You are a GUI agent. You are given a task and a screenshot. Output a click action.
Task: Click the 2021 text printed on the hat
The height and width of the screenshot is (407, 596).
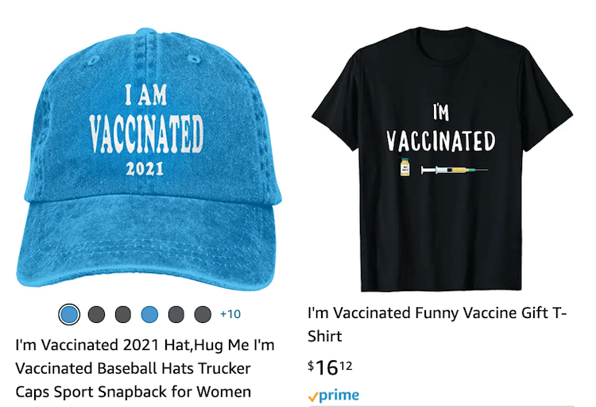click(x=145, y=169)
